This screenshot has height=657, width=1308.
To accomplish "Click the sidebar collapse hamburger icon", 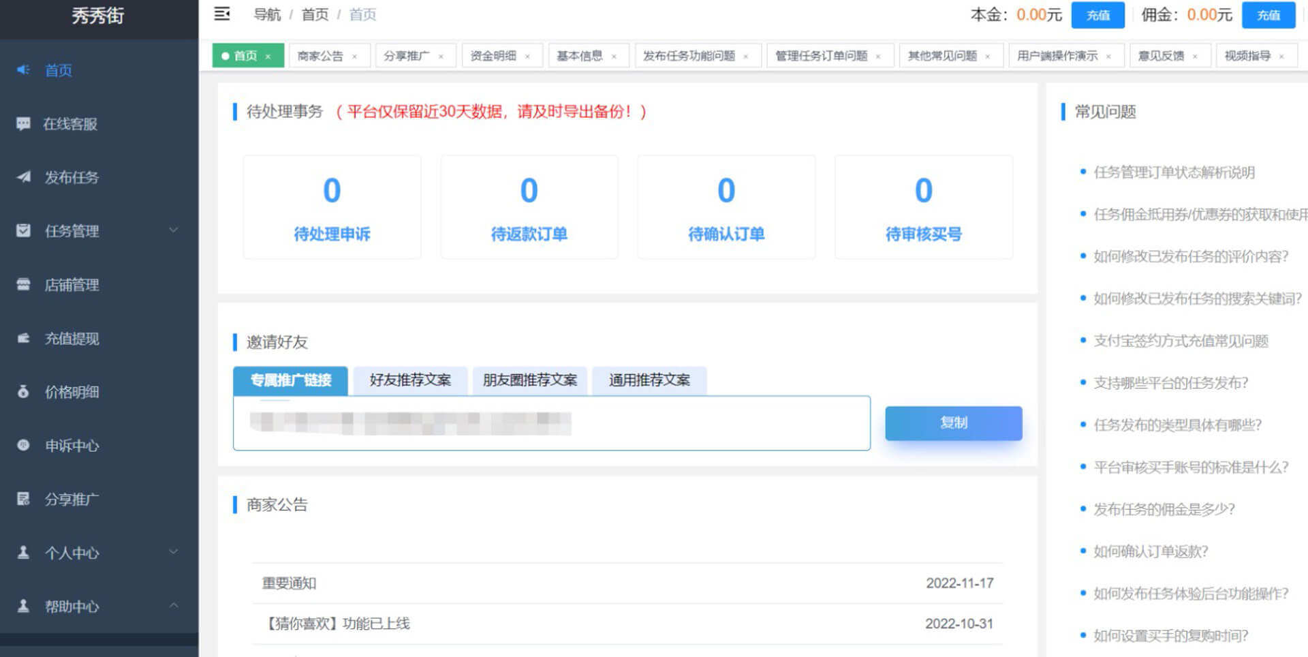I will coord(222,14).
